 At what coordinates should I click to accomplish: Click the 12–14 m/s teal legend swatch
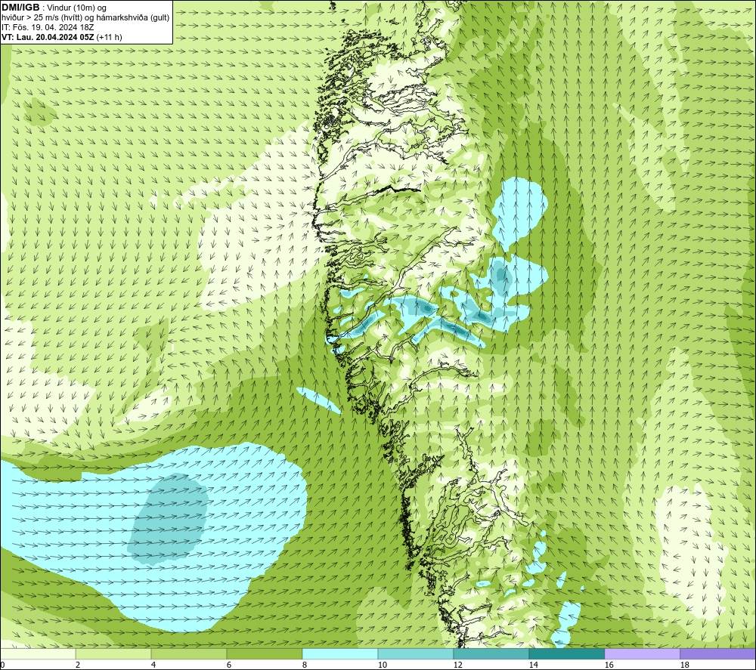click(491, 653)
